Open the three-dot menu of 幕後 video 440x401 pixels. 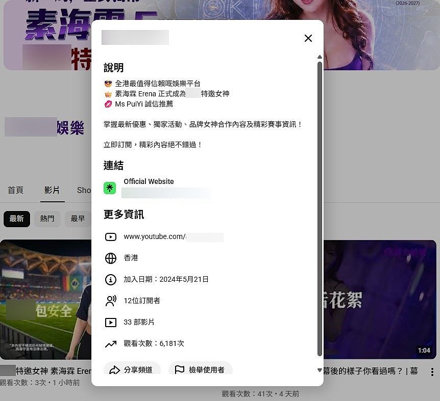click(432, 372)
